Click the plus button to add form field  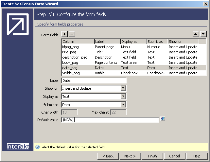[64, 34]
